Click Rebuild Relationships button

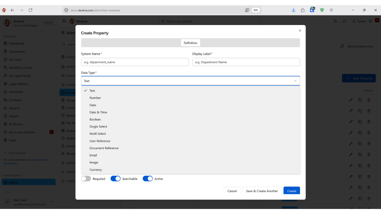[357, 46]
